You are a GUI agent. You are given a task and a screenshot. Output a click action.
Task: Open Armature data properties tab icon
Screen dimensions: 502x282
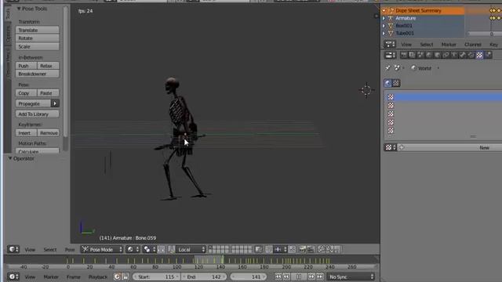click(454, 55)
